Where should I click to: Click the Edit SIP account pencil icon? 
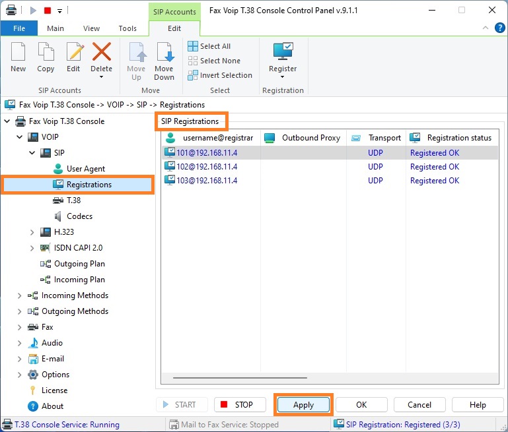[75, 51]
